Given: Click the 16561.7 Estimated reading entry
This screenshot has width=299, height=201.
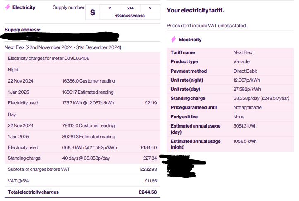Looking at the screenshot, I should 88,92.
